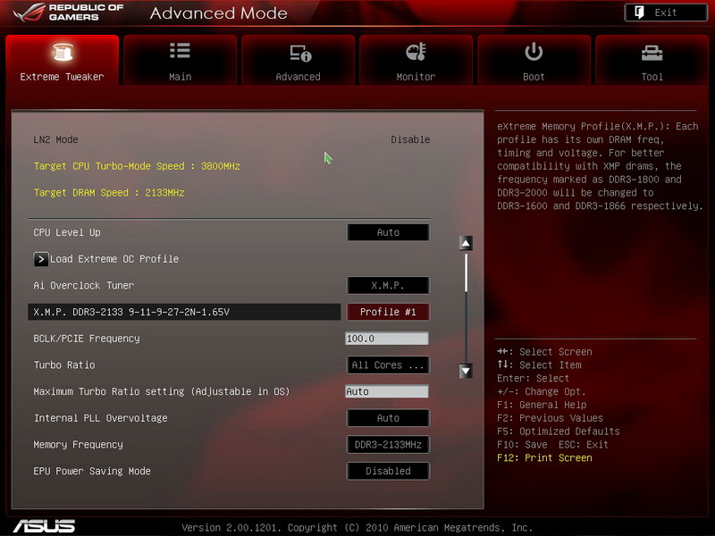Click the Exit door icon
Screen dimensions: 715x536
[x=639, y=13]
